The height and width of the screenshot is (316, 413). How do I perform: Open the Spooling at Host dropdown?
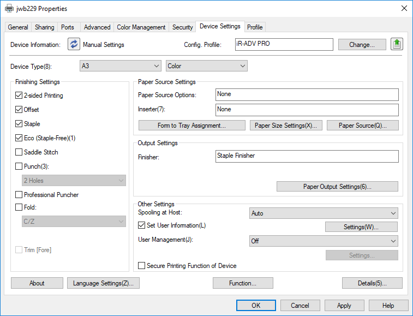[324, 213]
